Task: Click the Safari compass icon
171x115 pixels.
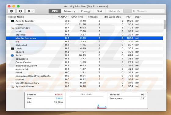Action: point(12,55)
